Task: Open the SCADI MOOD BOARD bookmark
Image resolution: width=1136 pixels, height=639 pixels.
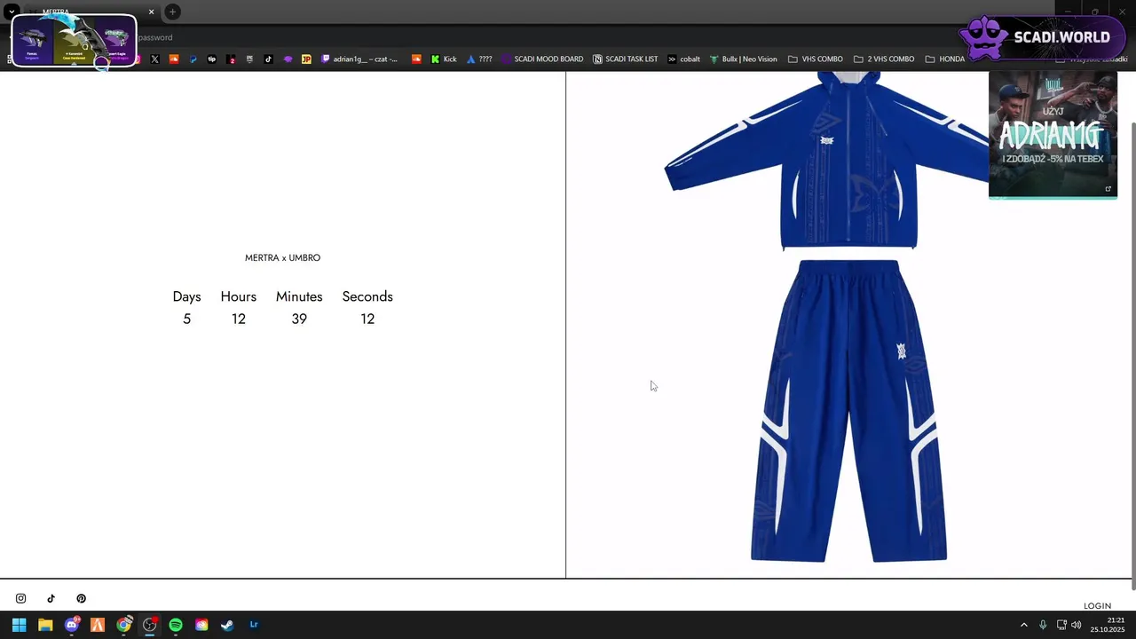Action: (x=542, y=59)
